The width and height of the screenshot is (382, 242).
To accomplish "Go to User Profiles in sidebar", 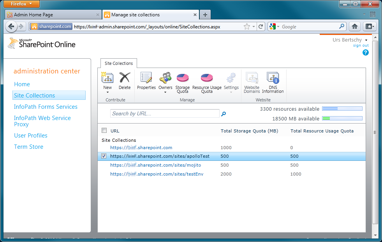I will (x=31, y=136).
